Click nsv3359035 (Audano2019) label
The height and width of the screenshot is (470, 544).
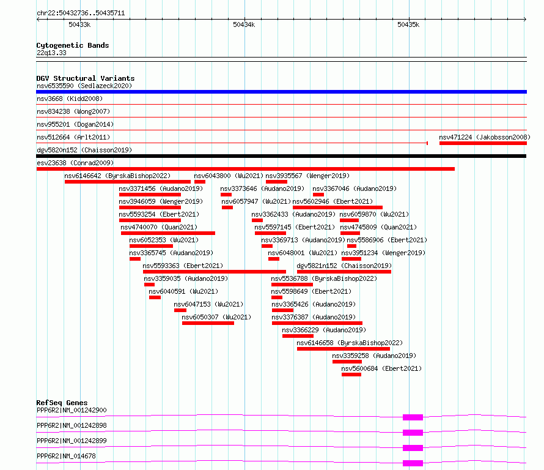click(186, 278)
